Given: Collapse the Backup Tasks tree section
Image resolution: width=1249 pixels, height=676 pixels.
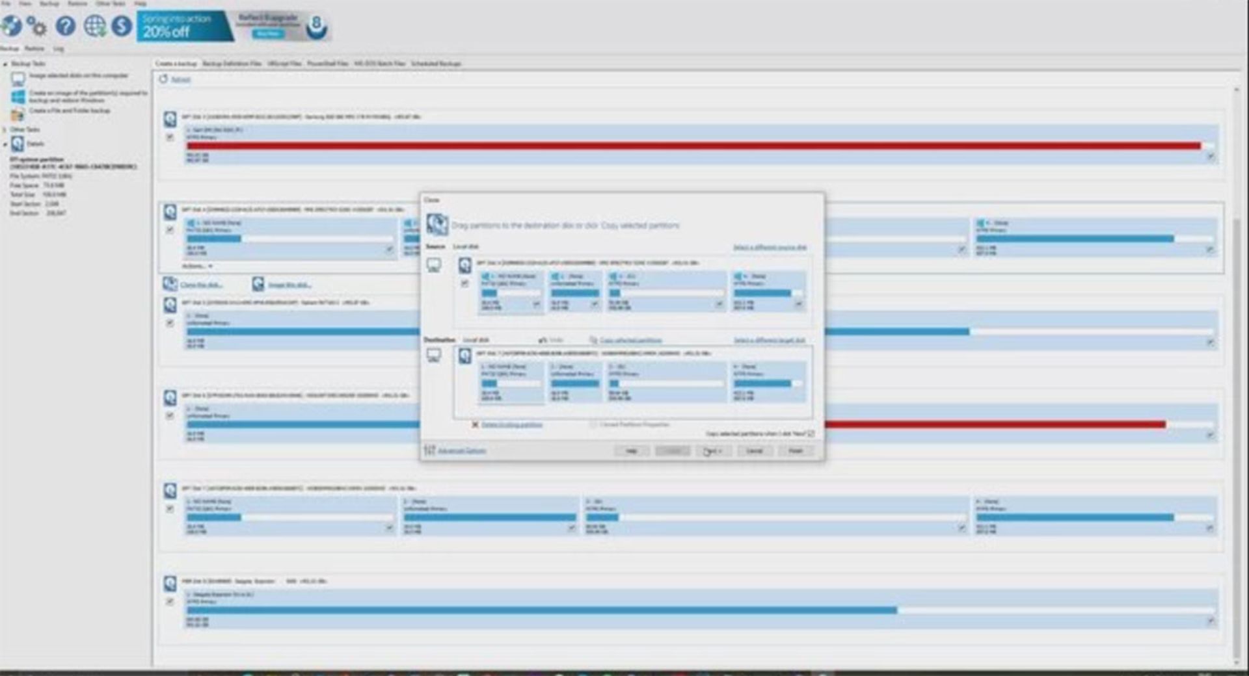Looking at the screenshot, I should pyautogui.click(x=5, y=64).
